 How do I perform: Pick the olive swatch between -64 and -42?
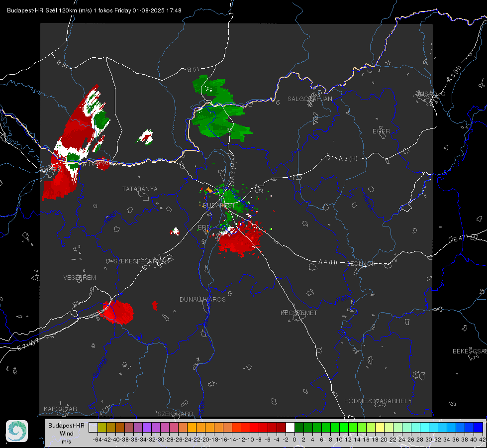coord(102,427)
